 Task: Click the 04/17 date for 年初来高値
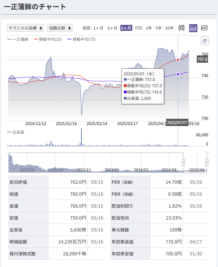click(196, 242)
